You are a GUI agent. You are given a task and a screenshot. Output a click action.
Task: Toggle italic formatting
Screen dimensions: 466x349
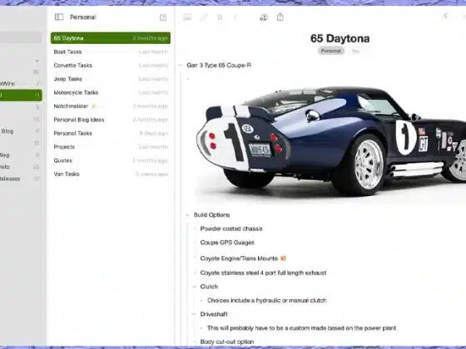pyautogui.click(x=235, y=17)
